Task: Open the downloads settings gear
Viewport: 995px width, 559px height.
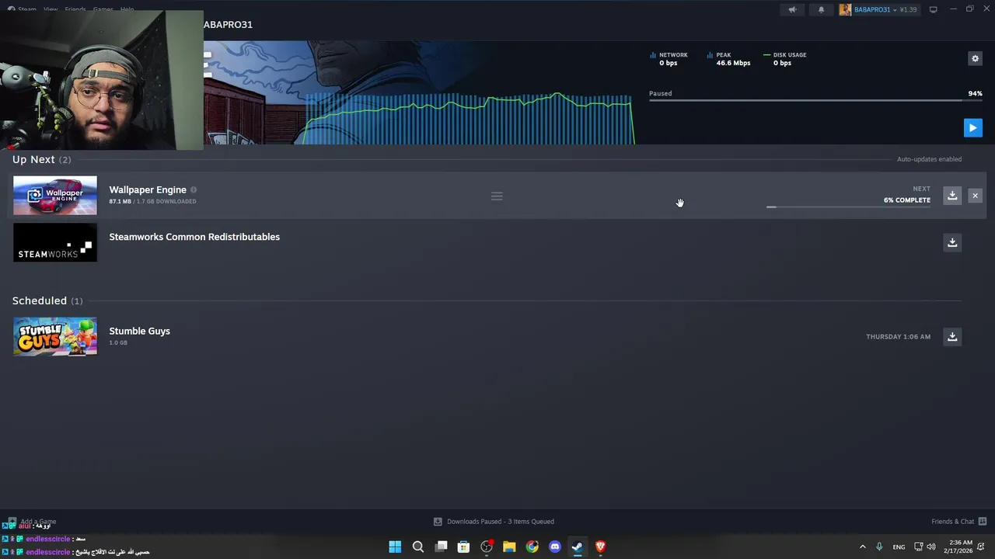Action: (975, 58)
